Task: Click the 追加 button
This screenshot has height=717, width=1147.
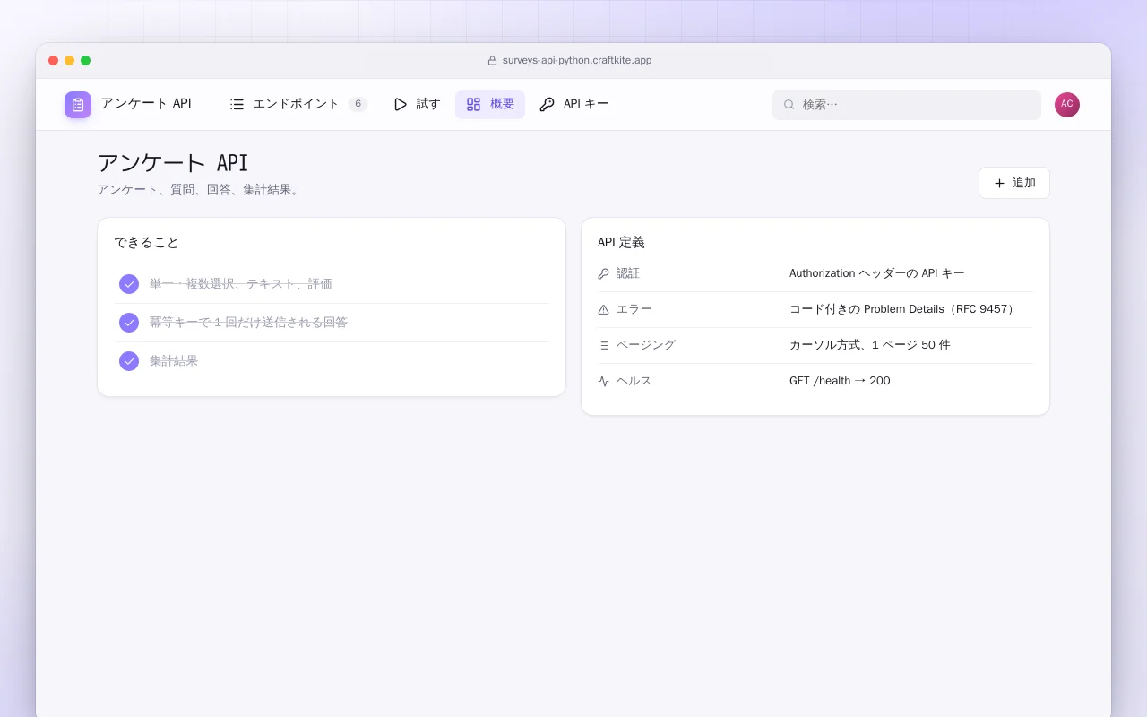Action: [x=1014, y=183]
